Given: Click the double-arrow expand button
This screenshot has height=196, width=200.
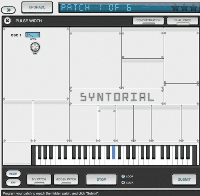Looking at the screenshot, I should point(8,10).
